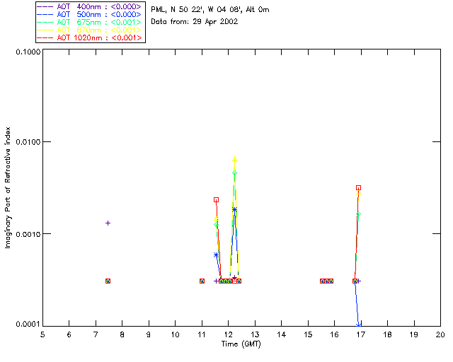Click the x-axis tick label 6
The width and height of the screenshot is (453, 362).
point(69,334)
